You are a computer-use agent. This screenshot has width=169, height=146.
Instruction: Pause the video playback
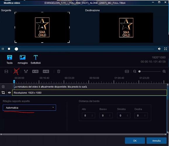click(3, 49)
